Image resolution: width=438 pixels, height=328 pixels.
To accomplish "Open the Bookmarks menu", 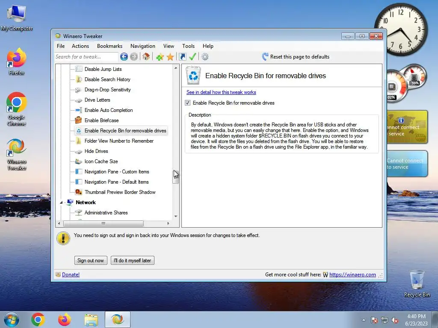I will pos(110,46).
